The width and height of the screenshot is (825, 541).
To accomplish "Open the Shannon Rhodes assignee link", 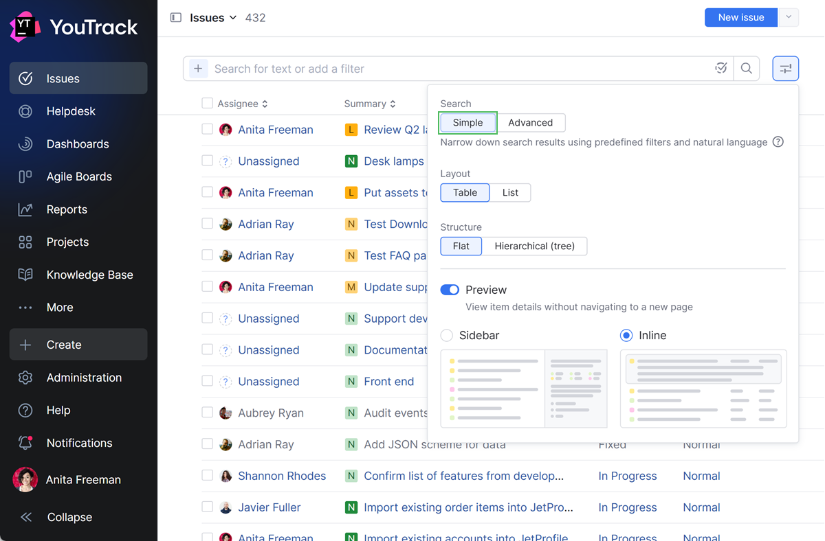I will tap(282, 476).
